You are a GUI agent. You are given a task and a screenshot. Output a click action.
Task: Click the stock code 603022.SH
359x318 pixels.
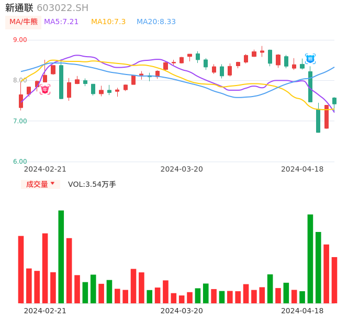point(63,8)
